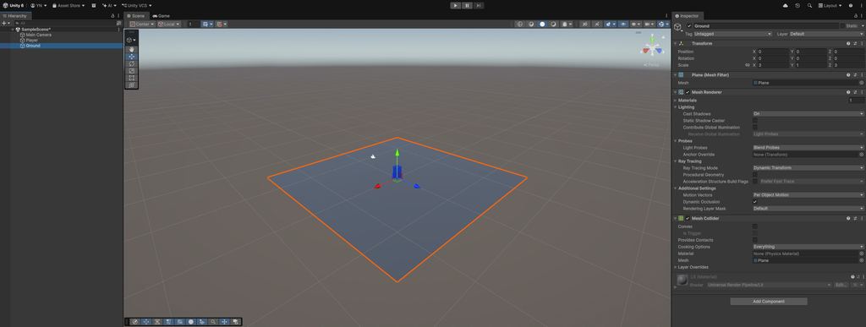
Task: Open the Light Probes dropdown
Action: coord(808,148)
